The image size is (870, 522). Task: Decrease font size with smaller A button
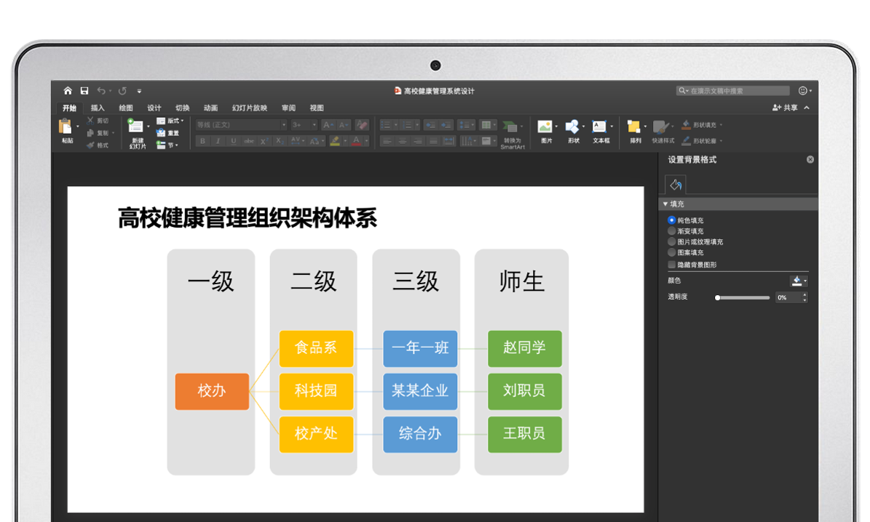click(344, 124)
